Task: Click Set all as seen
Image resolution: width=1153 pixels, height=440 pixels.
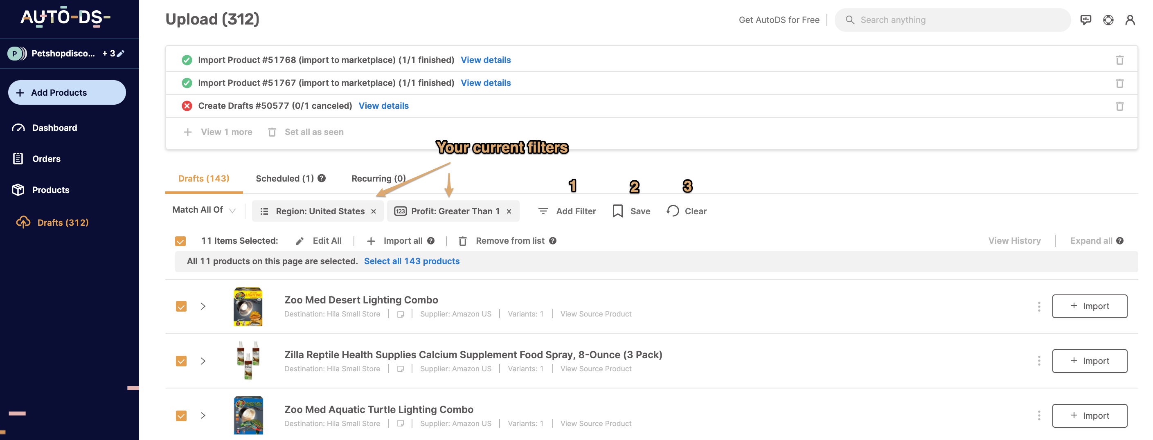Action: pyautogui.click(x=306, y=132)
